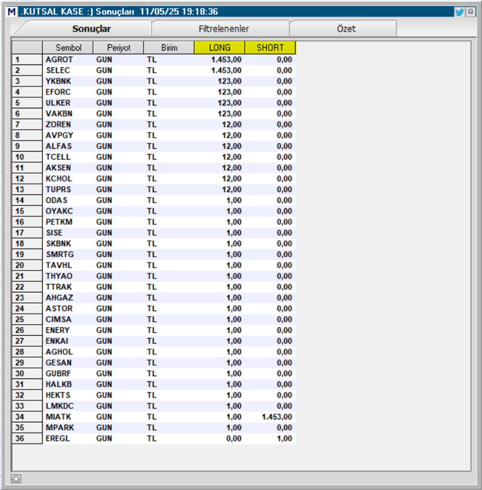The height and width of the screenshot is (490, 482).
Task: Sort by the Sembol column header
Action: coord(68,48)
